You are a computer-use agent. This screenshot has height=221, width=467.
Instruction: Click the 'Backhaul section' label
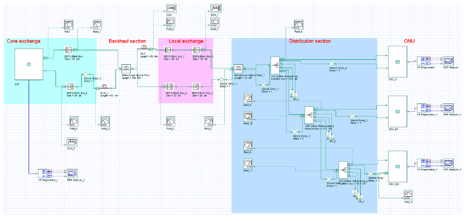click(127, 41)
